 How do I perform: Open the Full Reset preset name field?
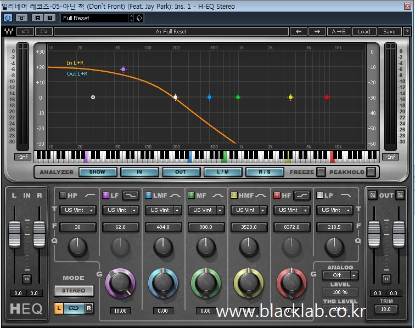click(x=95, y=18)
